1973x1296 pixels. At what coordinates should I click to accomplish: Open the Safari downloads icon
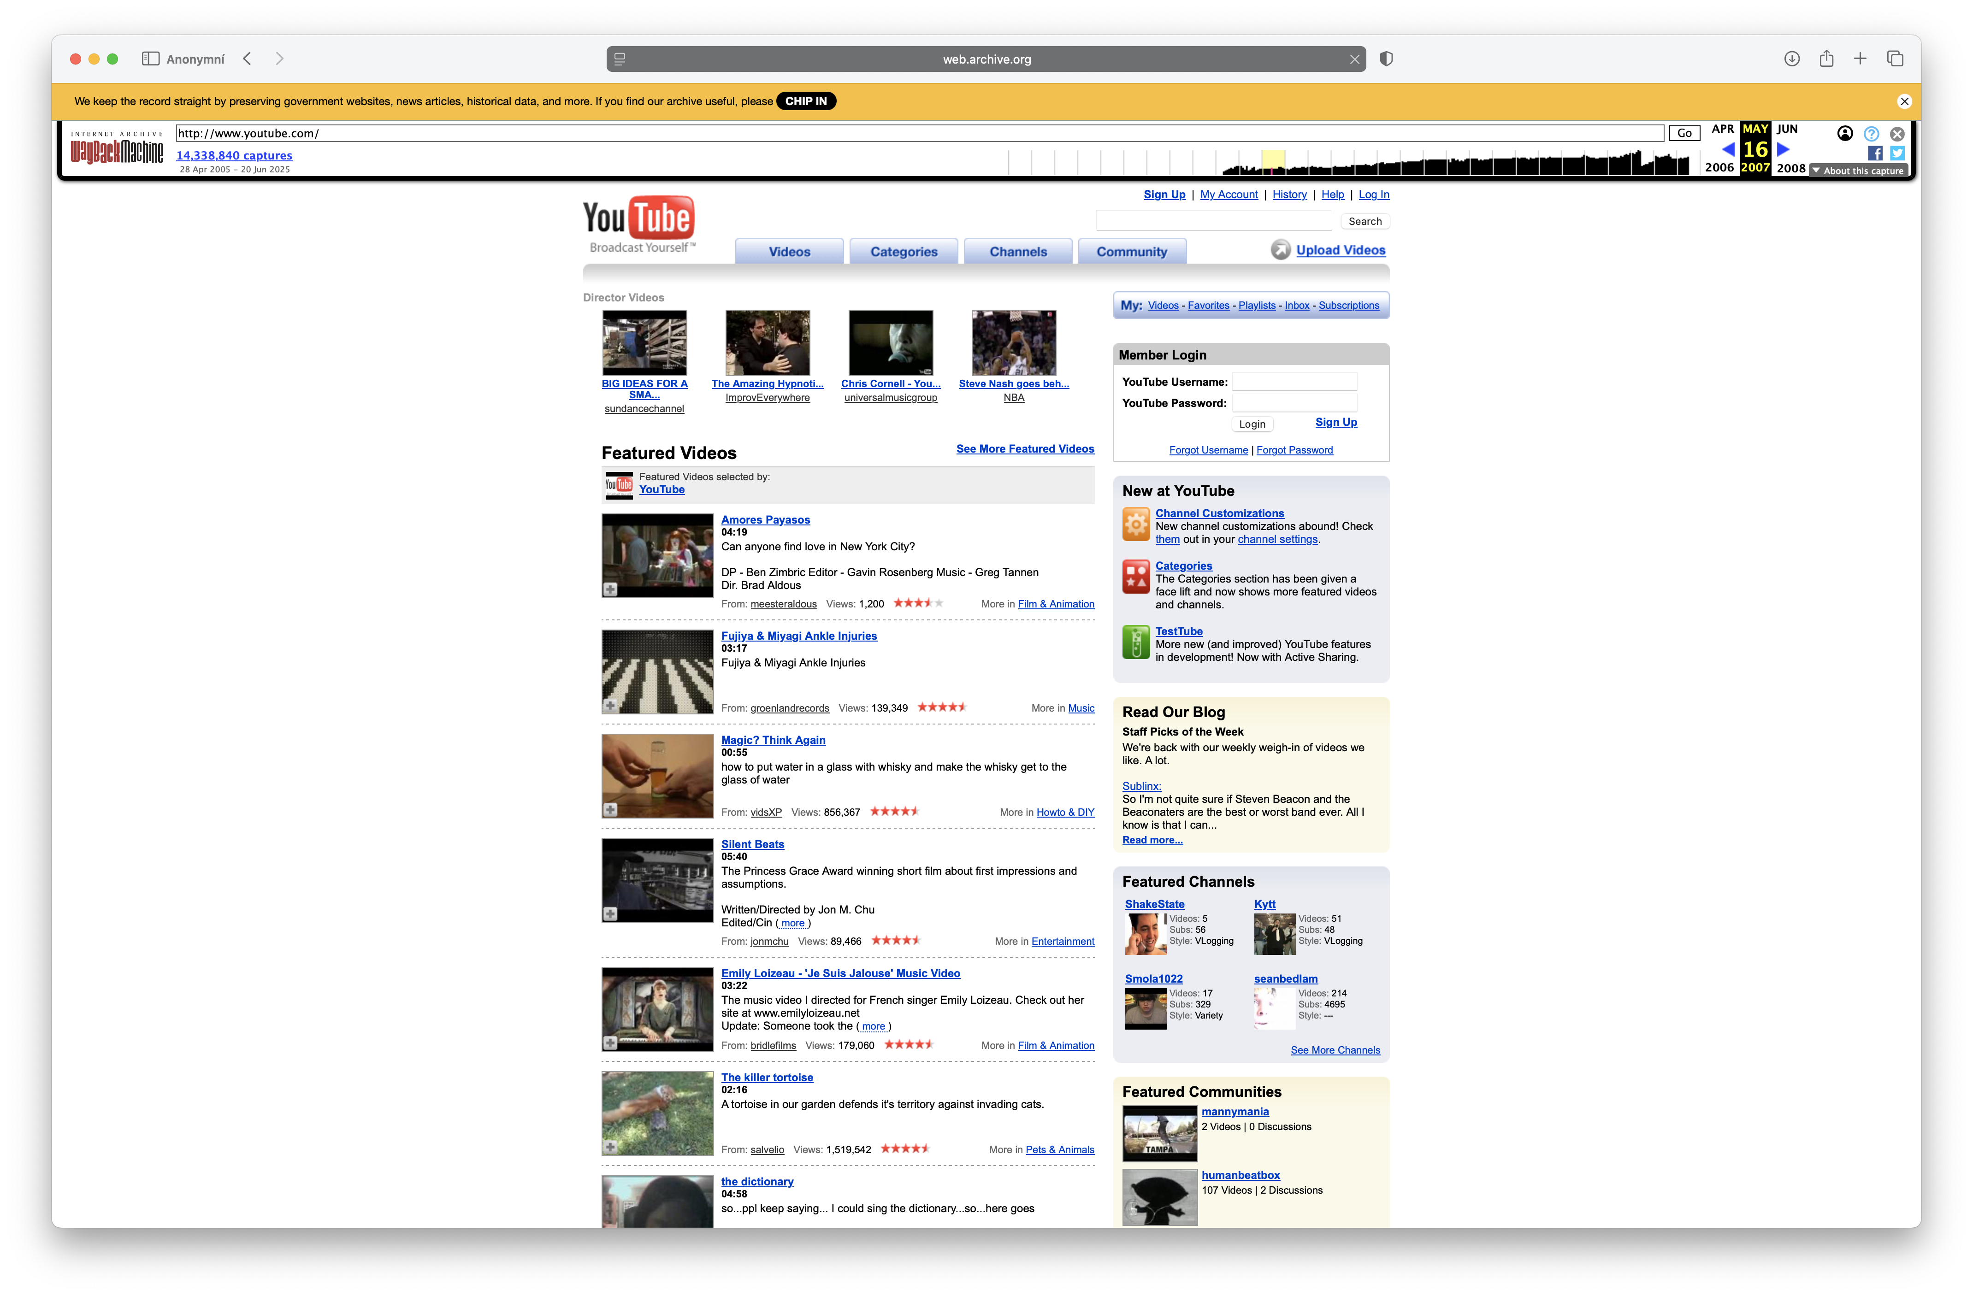[x=1791, y=59]
